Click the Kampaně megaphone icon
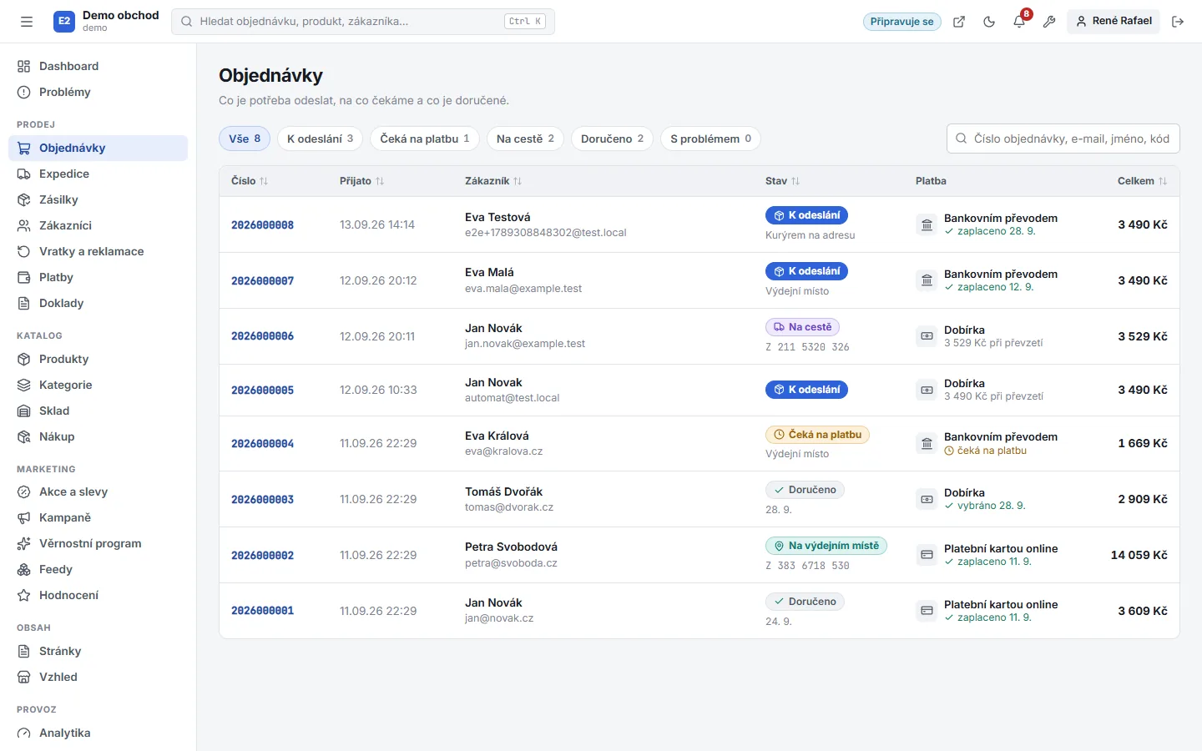The height and width of the screenshot is (751, 1202). 24,517
